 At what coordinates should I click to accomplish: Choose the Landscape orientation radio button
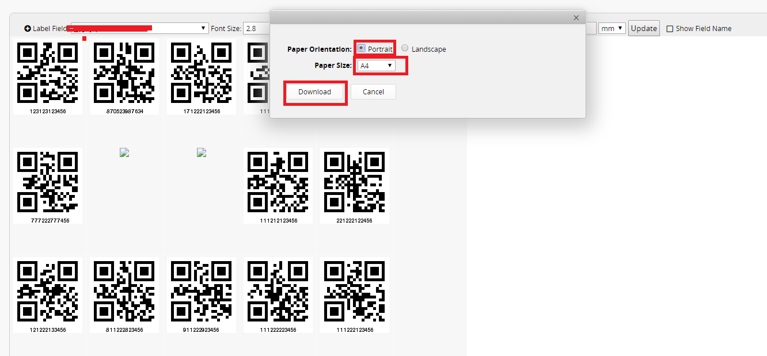click(405, 48)
